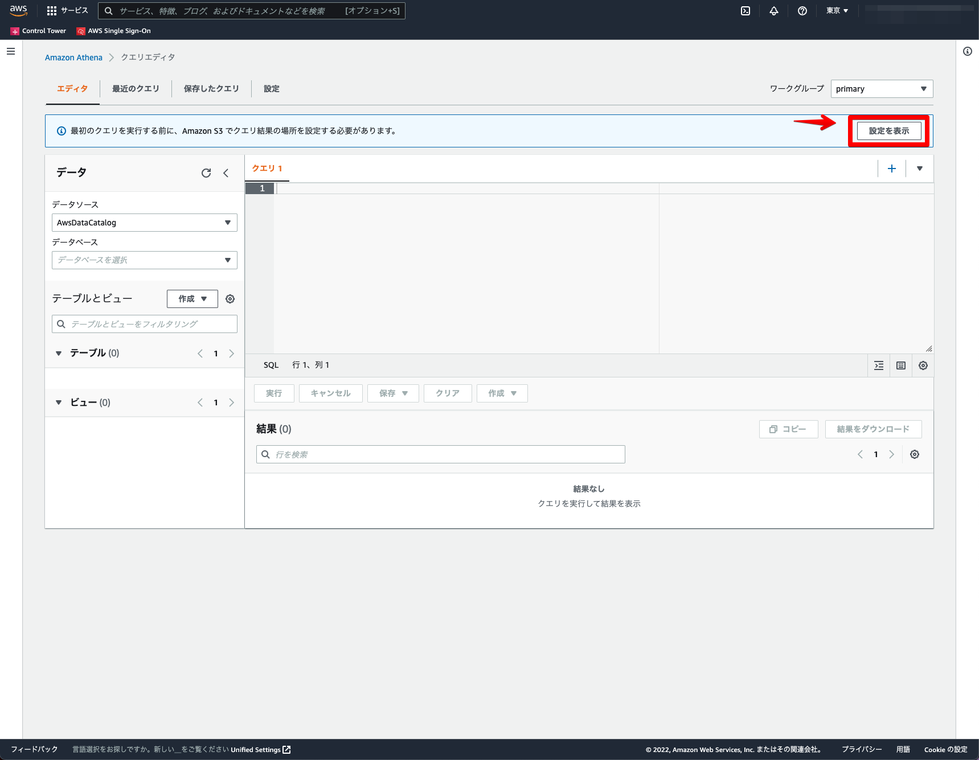Open Control Tower bookmark

click(x=38, y=31)
